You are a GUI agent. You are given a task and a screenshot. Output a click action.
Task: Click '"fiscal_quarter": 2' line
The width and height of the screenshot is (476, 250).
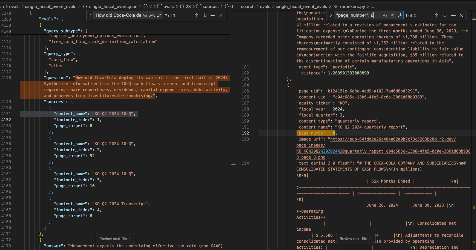[320, 115]
